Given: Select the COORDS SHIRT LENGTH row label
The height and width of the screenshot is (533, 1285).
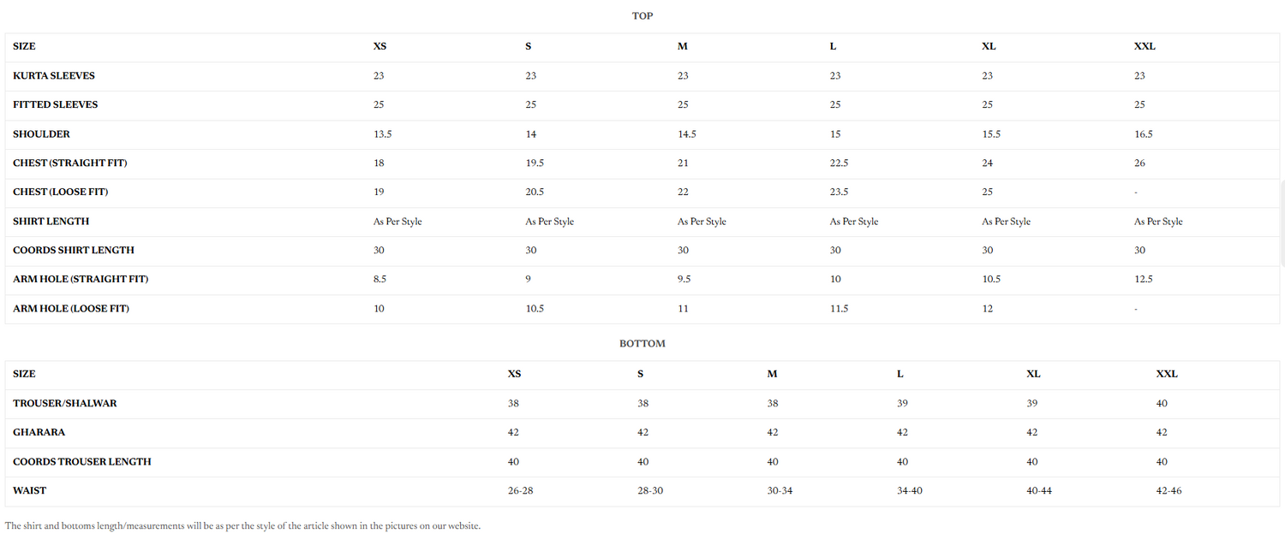Looking at the screenshot, I should pyautogui.click(x=74, y=250).
